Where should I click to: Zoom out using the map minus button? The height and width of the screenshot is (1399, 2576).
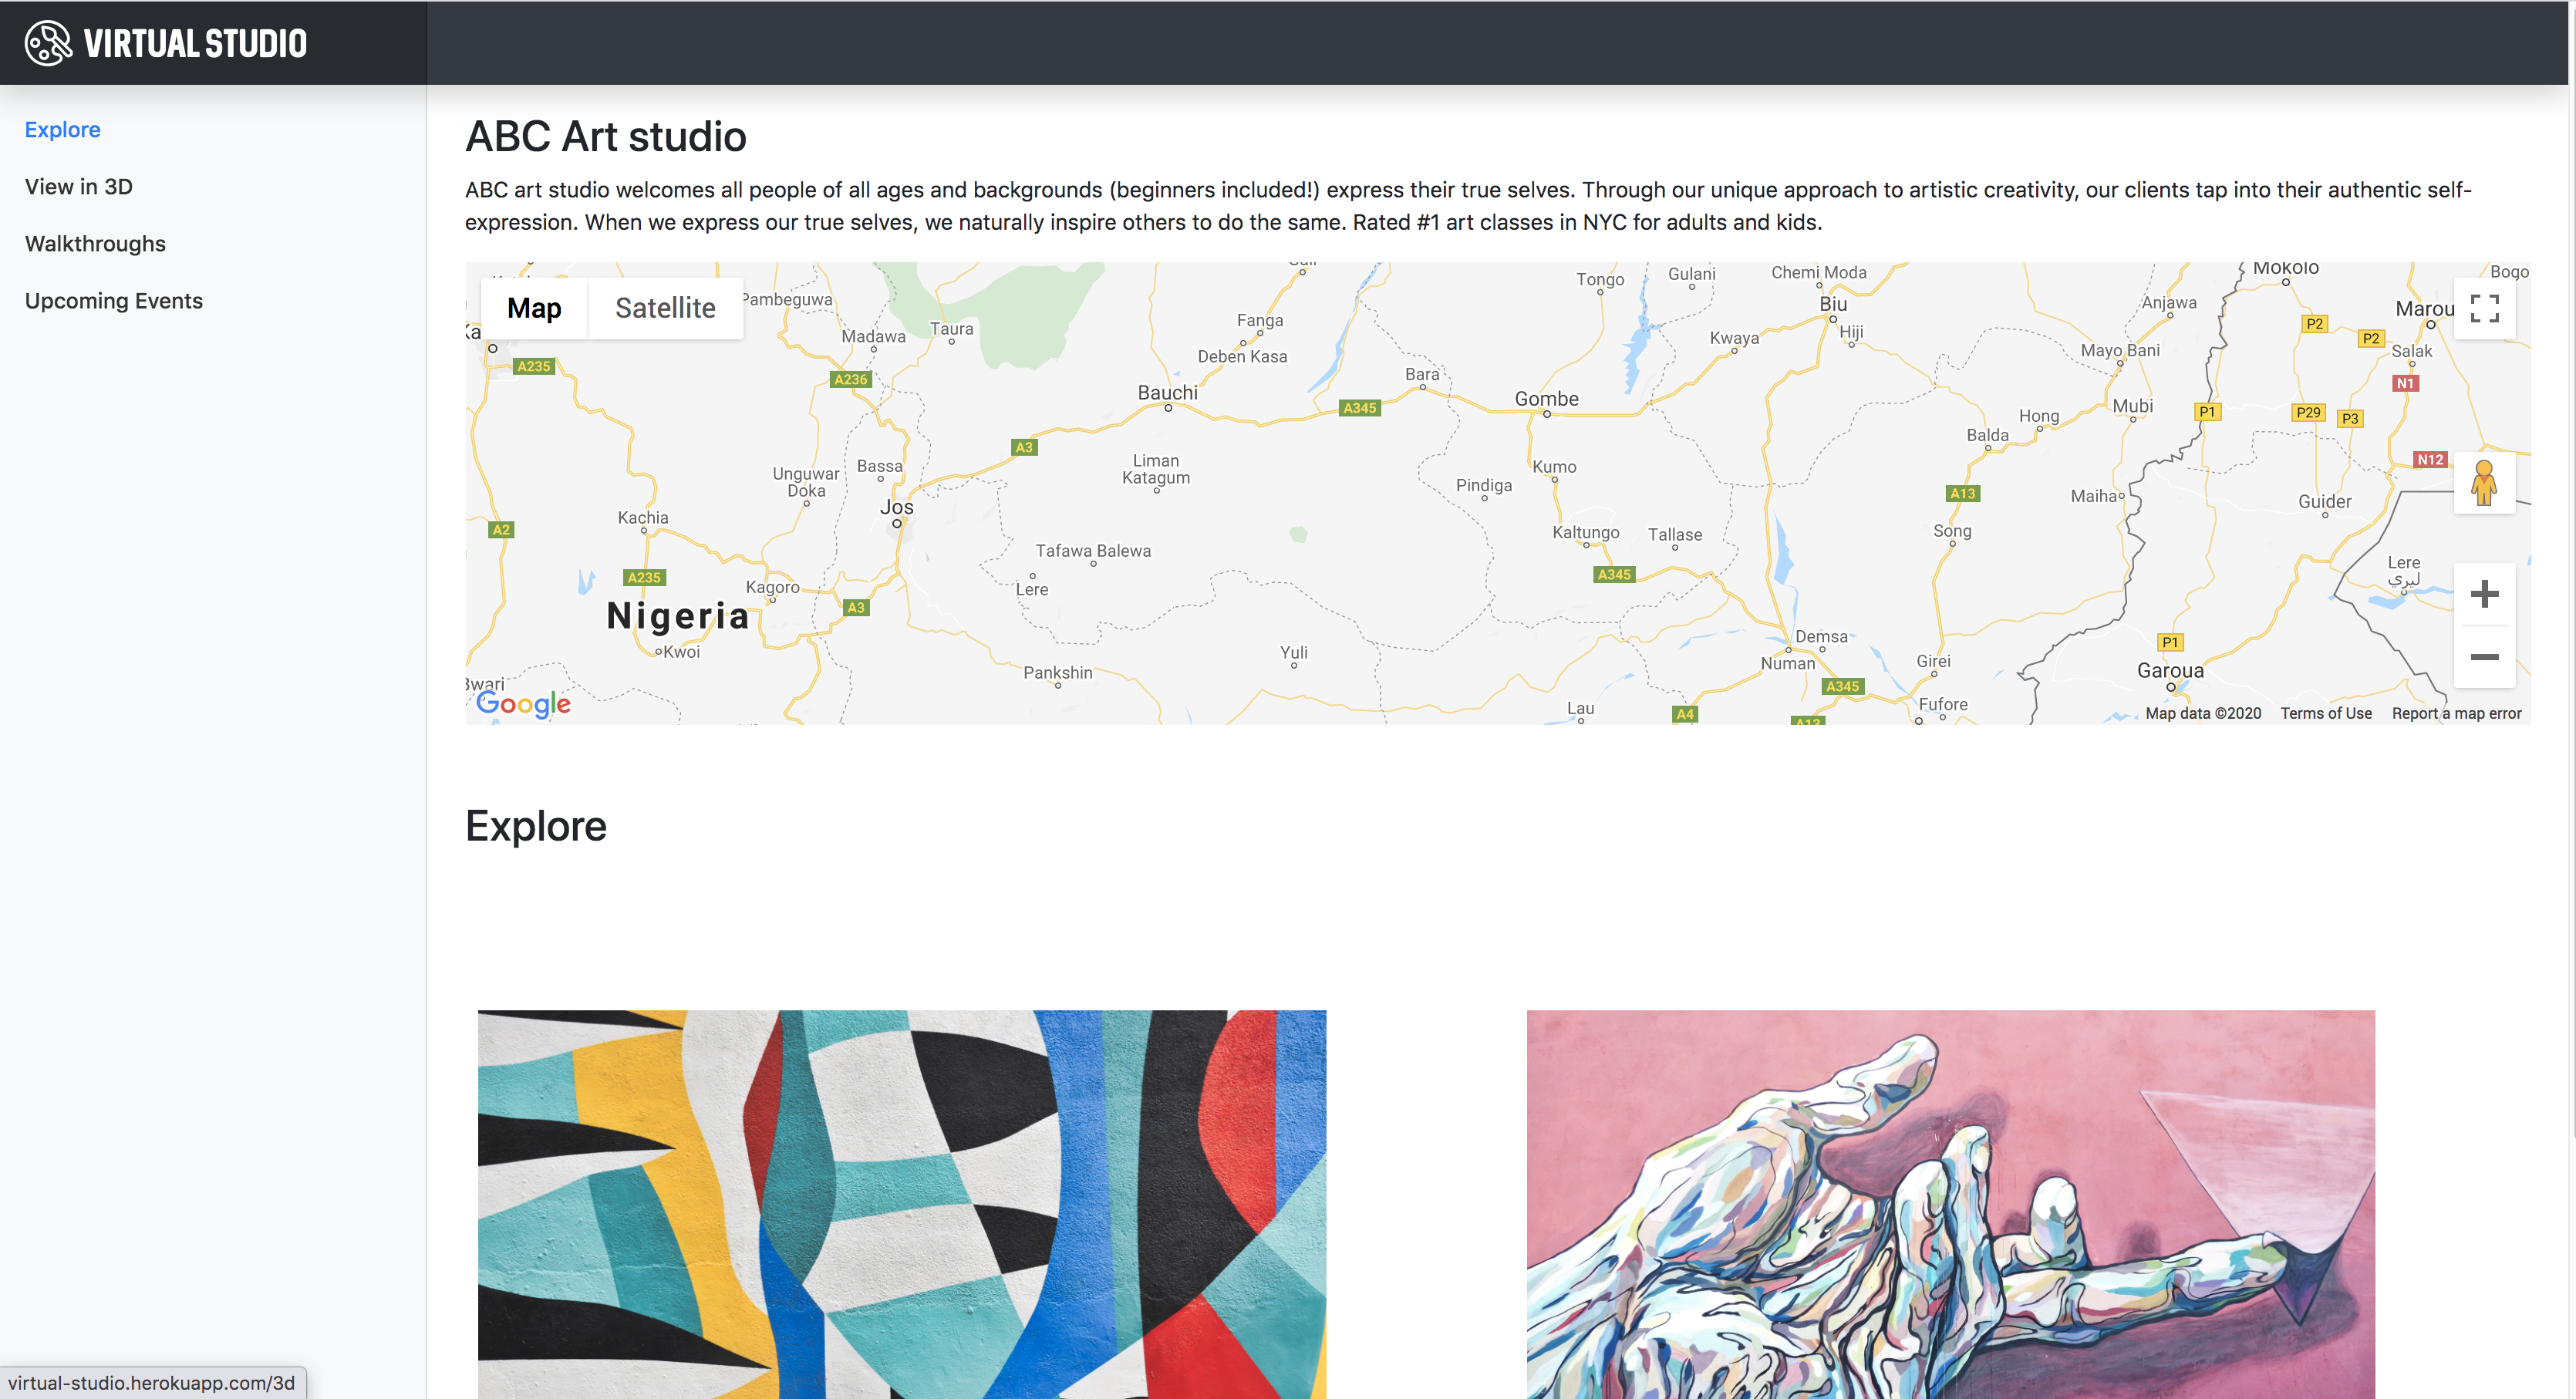point(2484,657)
